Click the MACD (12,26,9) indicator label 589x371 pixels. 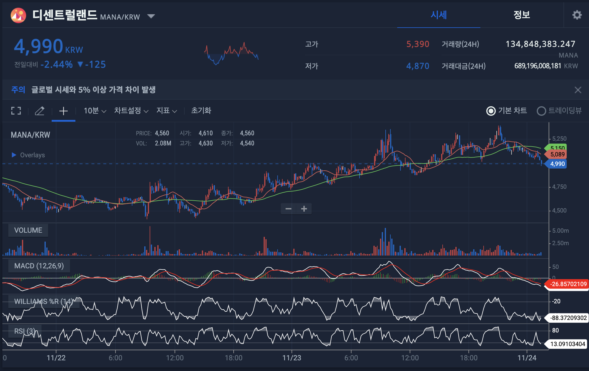coord(39,266)
